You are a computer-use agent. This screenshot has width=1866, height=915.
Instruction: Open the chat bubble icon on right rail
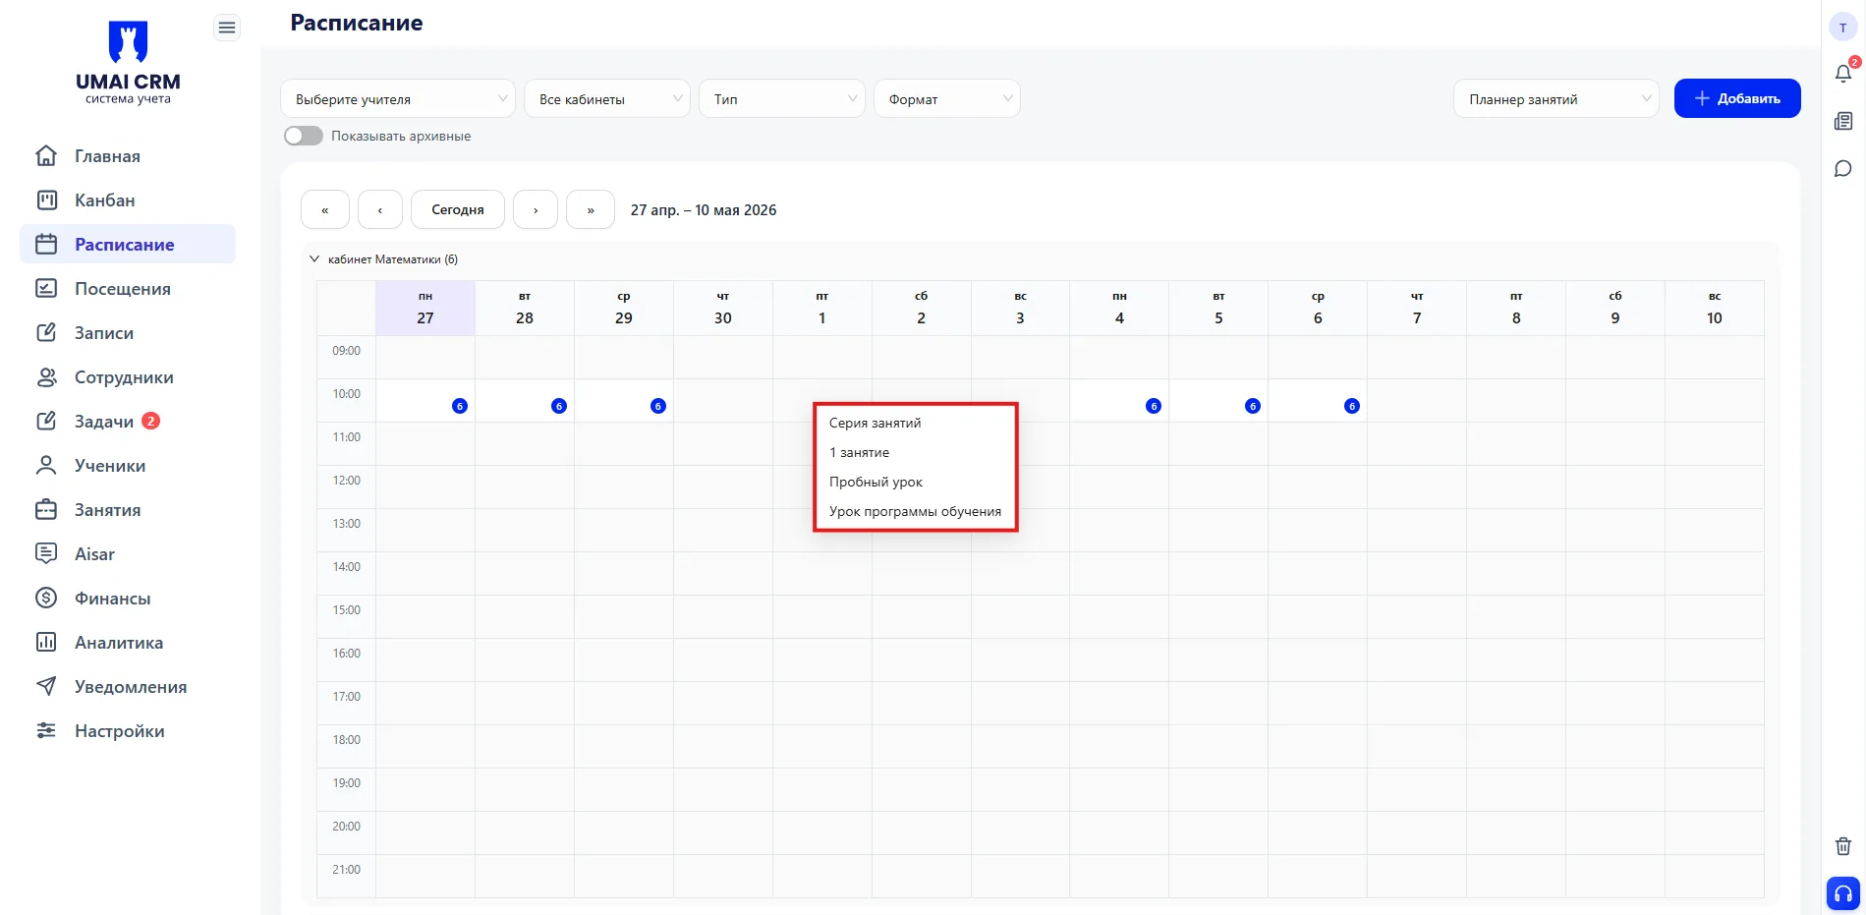pos(1843,169)
